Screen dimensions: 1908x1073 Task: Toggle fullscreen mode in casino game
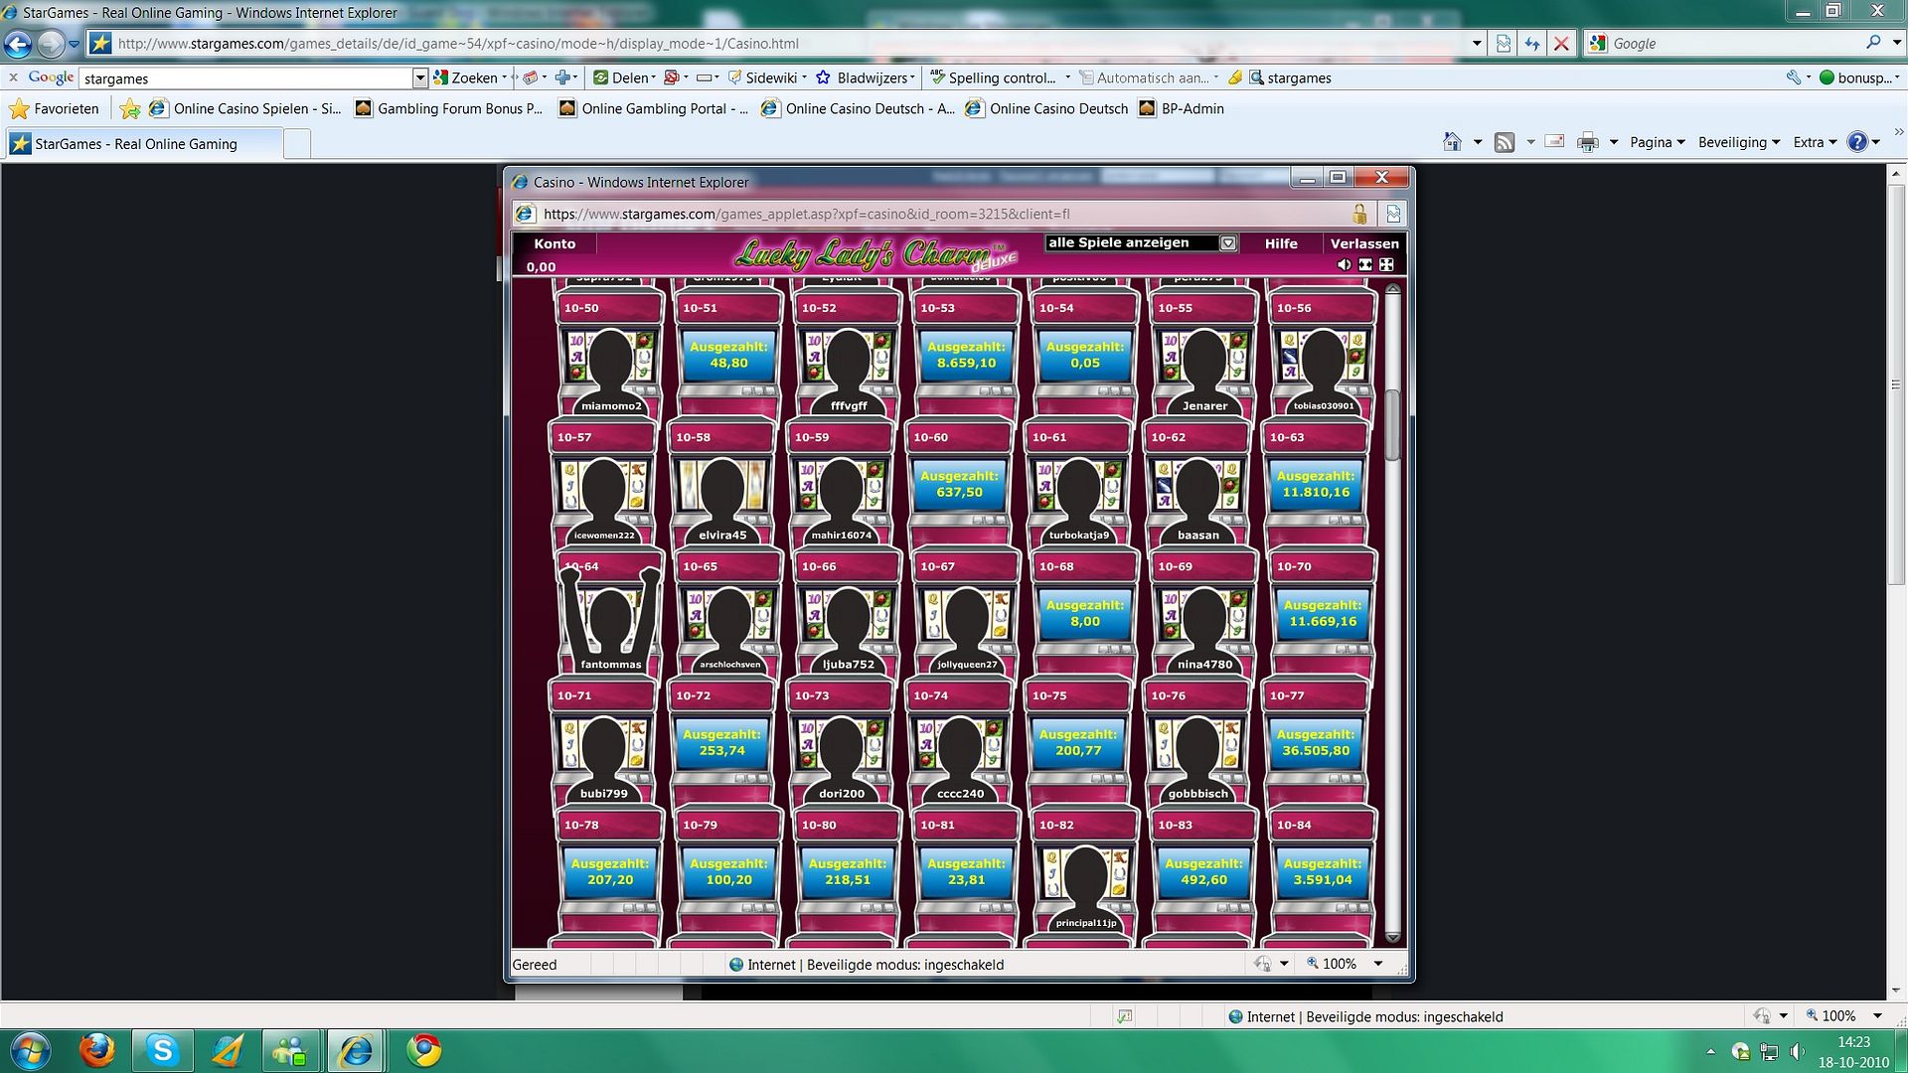pos(1386,264)
